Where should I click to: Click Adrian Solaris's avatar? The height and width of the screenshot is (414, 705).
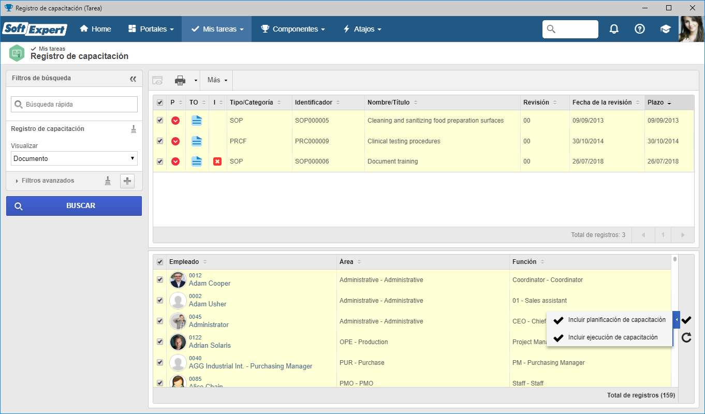pyautogui.click(x=178, y=342)
